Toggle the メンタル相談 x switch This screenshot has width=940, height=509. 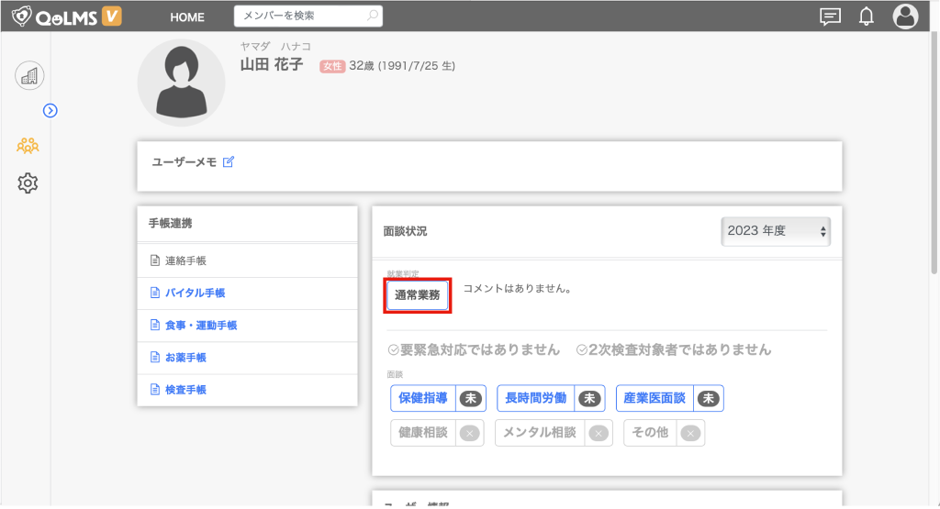point(598,433)
